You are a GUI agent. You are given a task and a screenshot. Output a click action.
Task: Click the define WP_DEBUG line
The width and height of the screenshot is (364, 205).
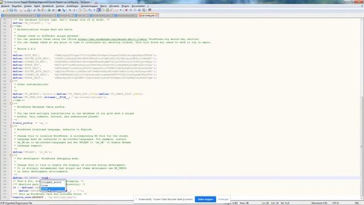pos(31,178)
